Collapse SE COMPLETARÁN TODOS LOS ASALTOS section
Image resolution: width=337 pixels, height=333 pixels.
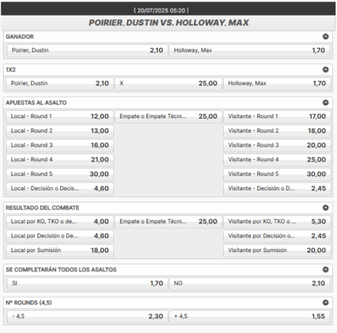(x=325, y=270)
